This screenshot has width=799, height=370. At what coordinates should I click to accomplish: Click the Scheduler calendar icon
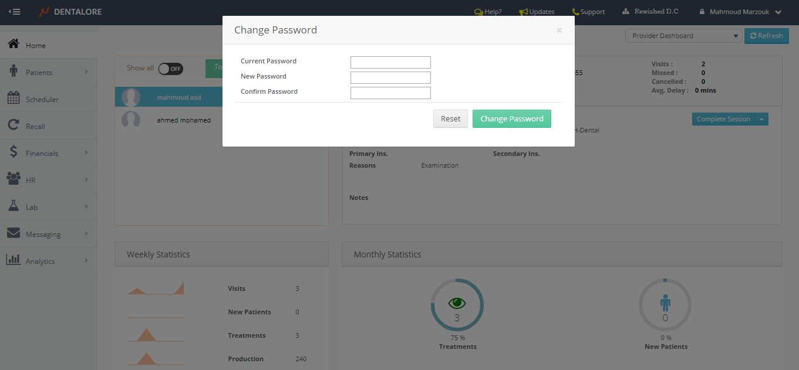pyautogui.click(x=14, y=99)
